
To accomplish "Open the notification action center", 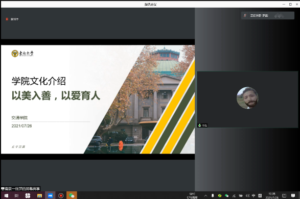I will [293, 195].
